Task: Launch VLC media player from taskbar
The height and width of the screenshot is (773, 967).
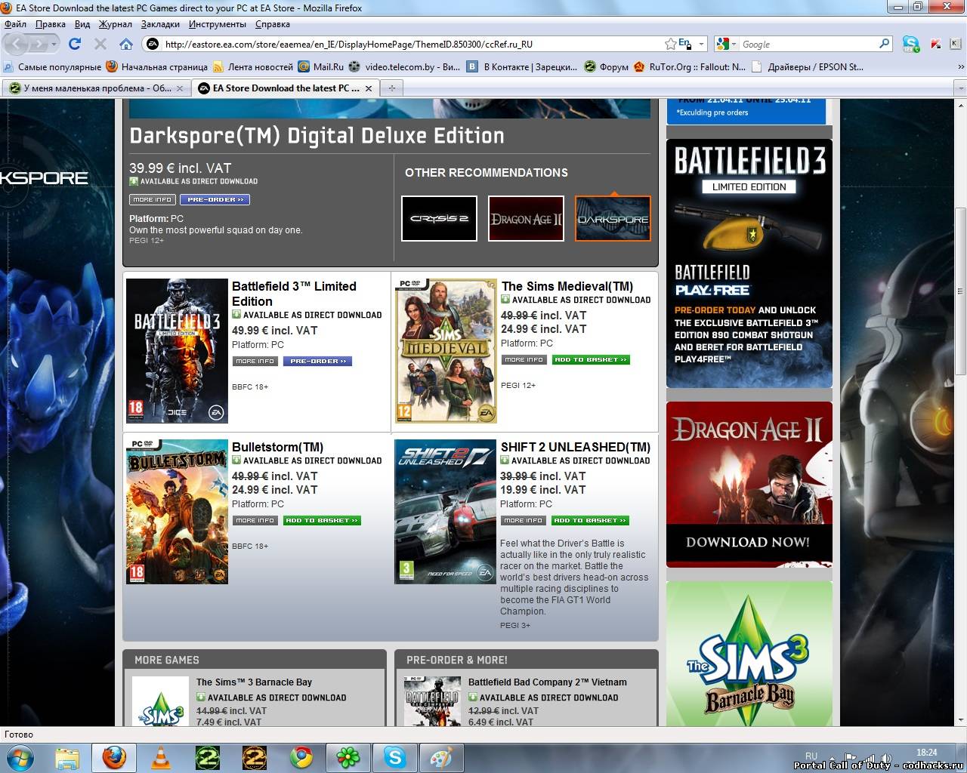Action: click(161, 756)
